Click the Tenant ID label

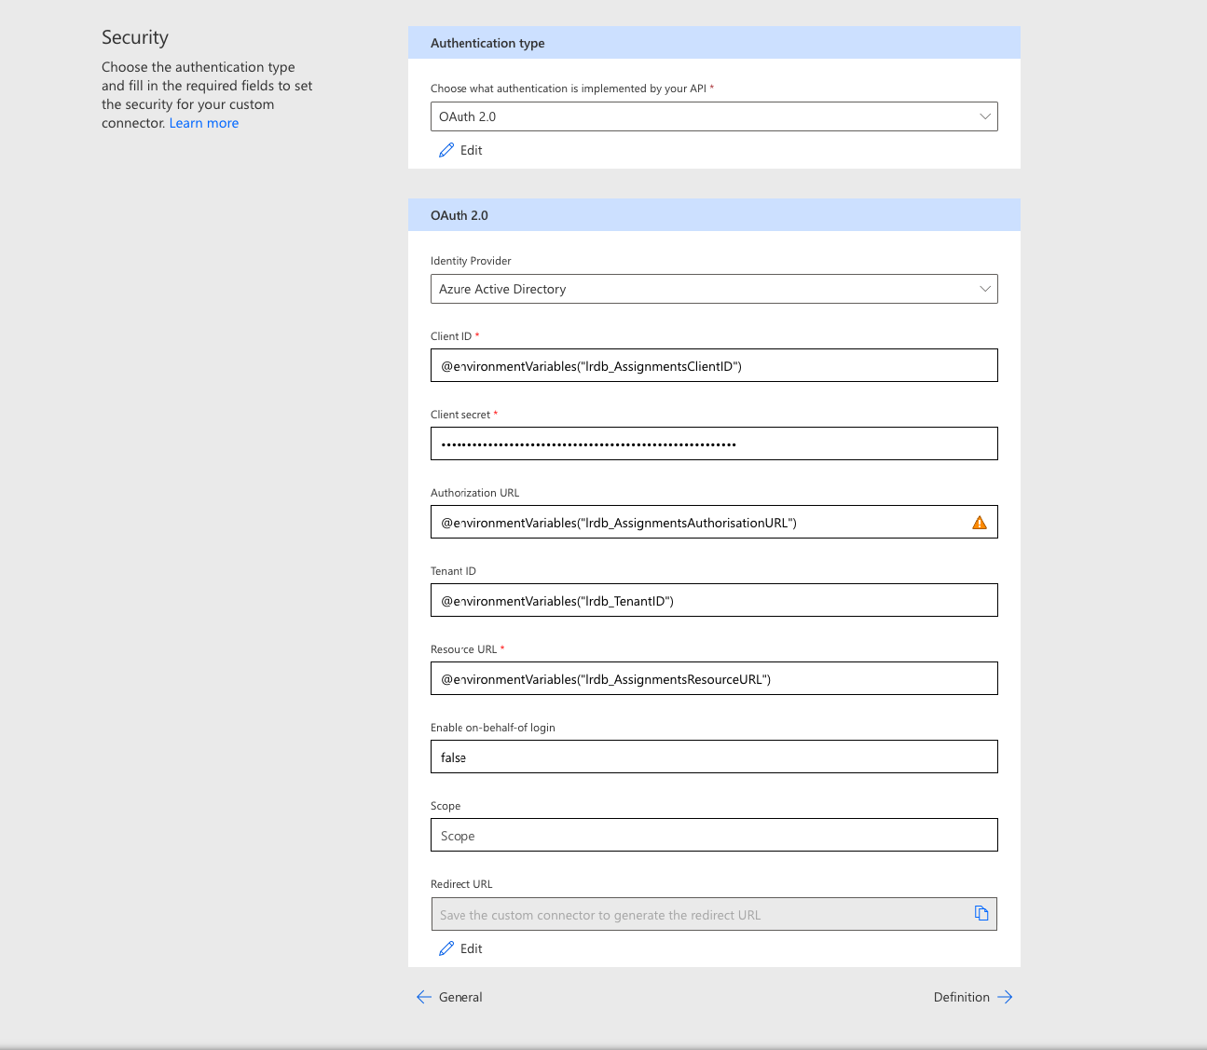tap(453, 571)
